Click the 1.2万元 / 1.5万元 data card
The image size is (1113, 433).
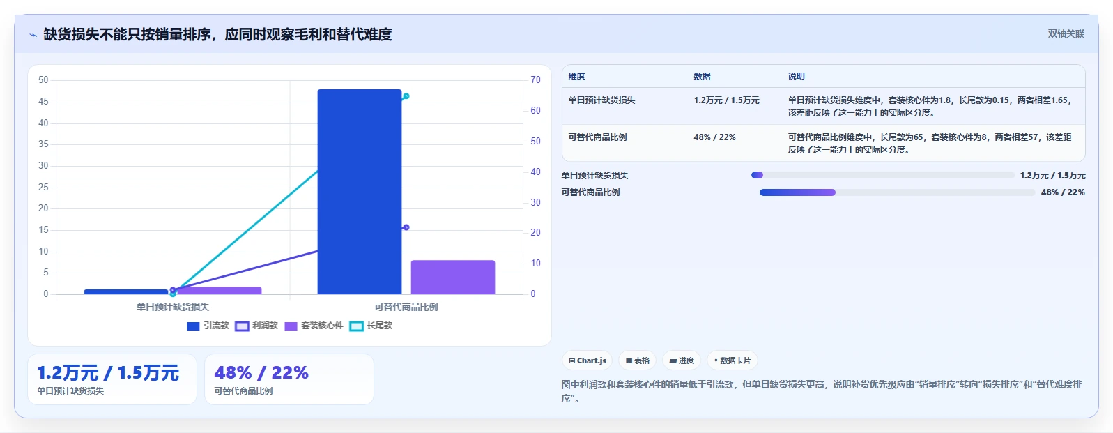point(112,379)
